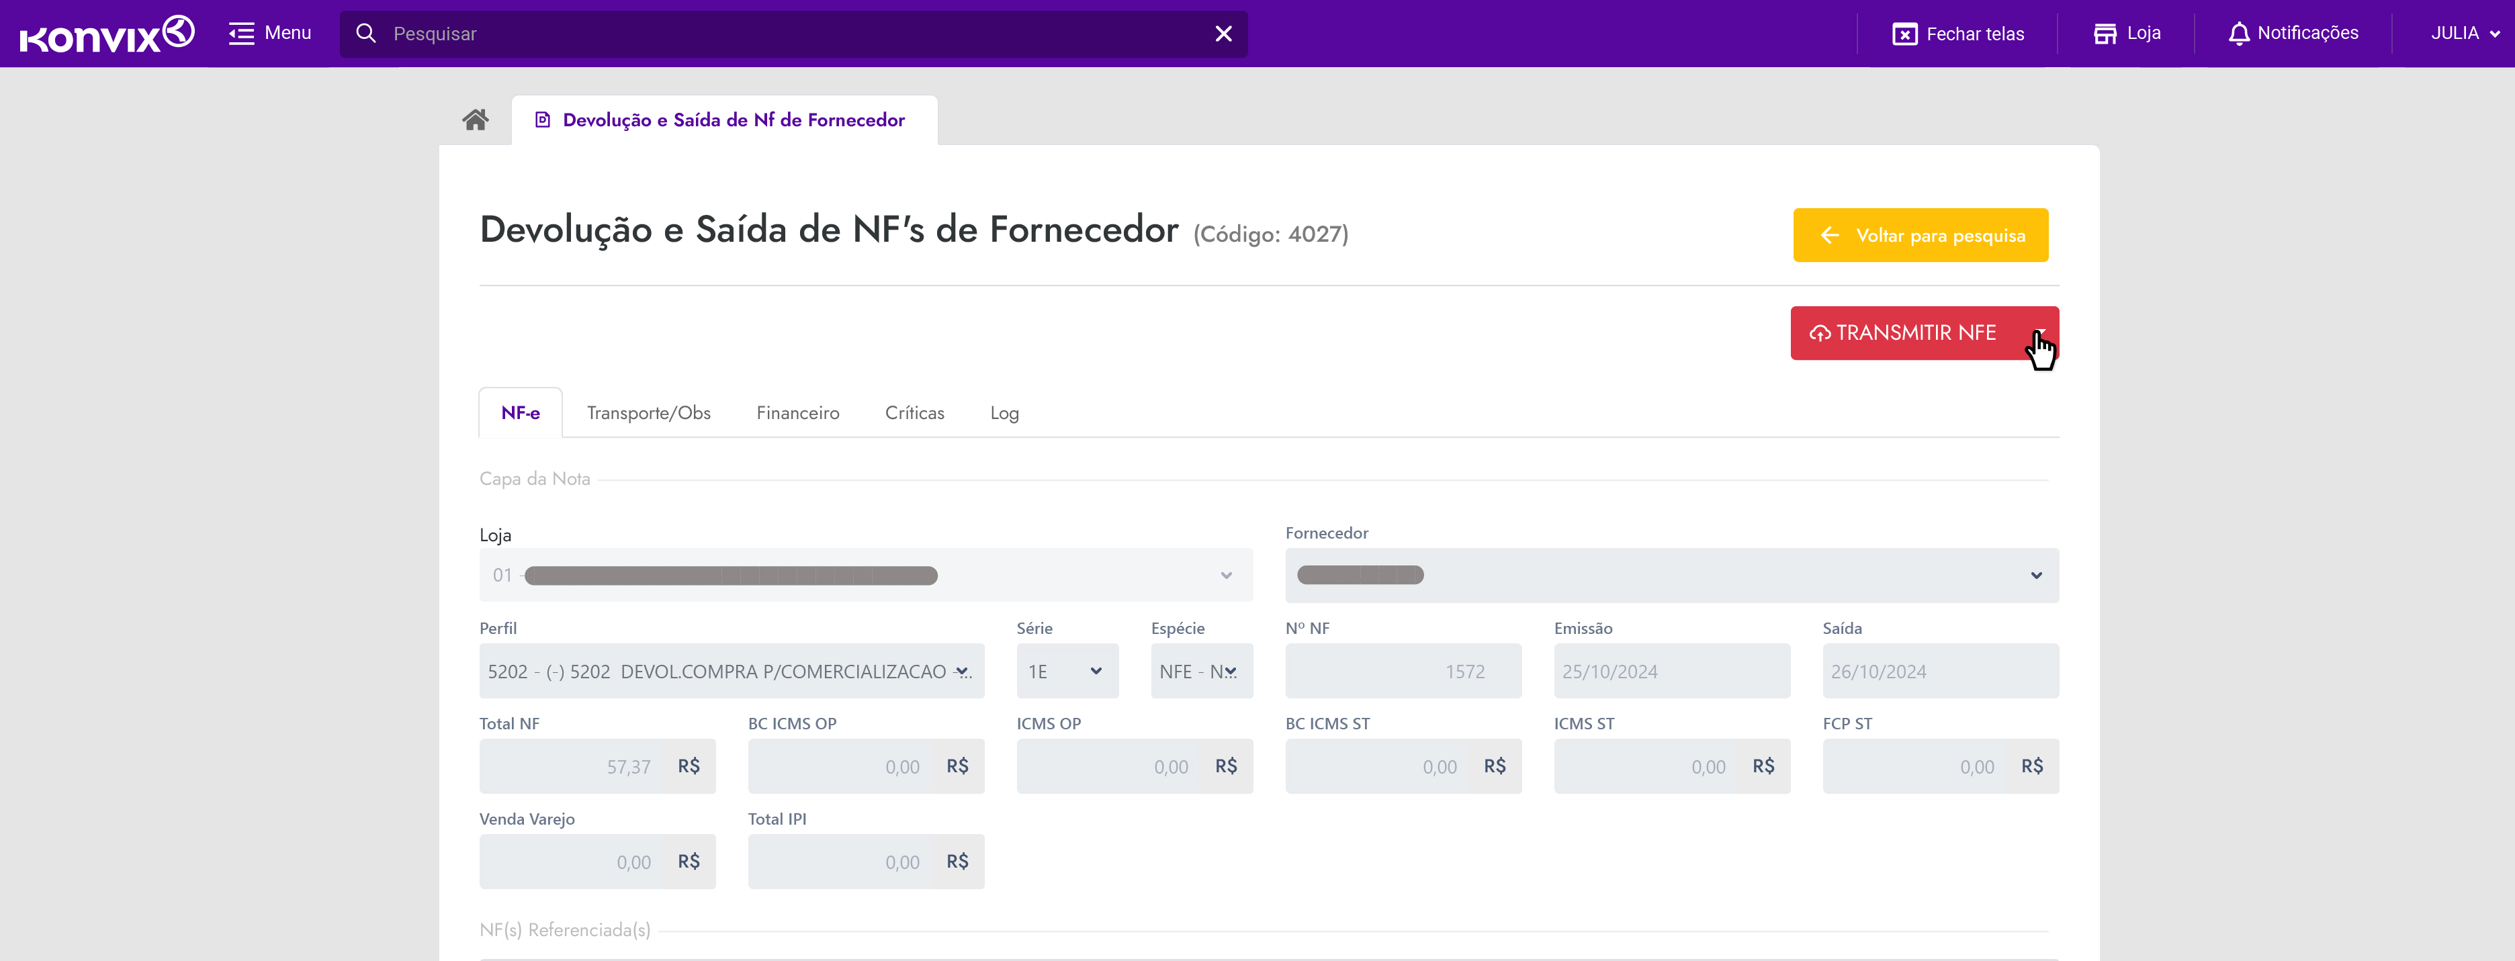Open the hamburger Menu icon
Viewport: 2515px width, 961px height.
[x=241, y=33]
